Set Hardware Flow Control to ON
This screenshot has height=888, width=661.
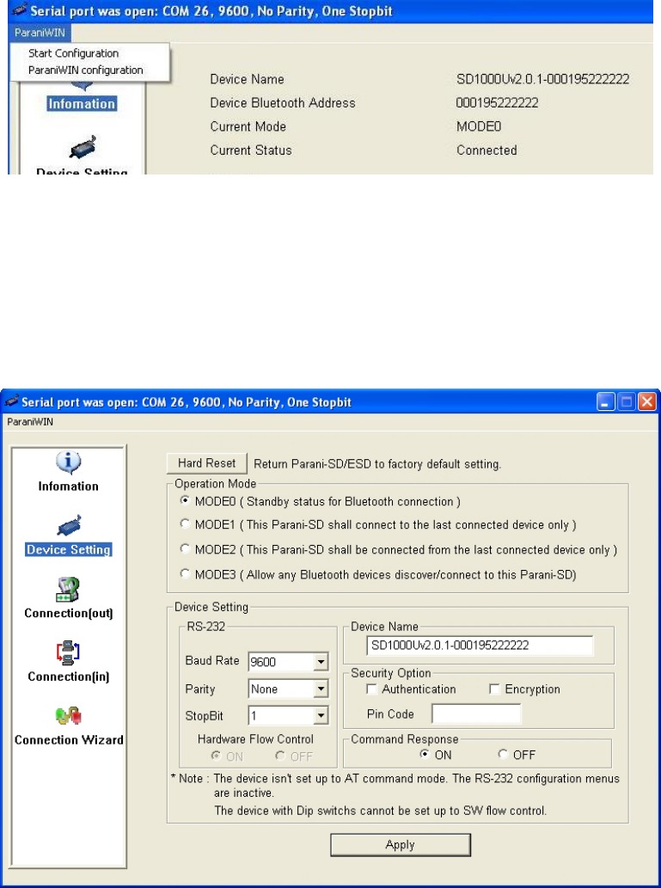pos(216,756)
